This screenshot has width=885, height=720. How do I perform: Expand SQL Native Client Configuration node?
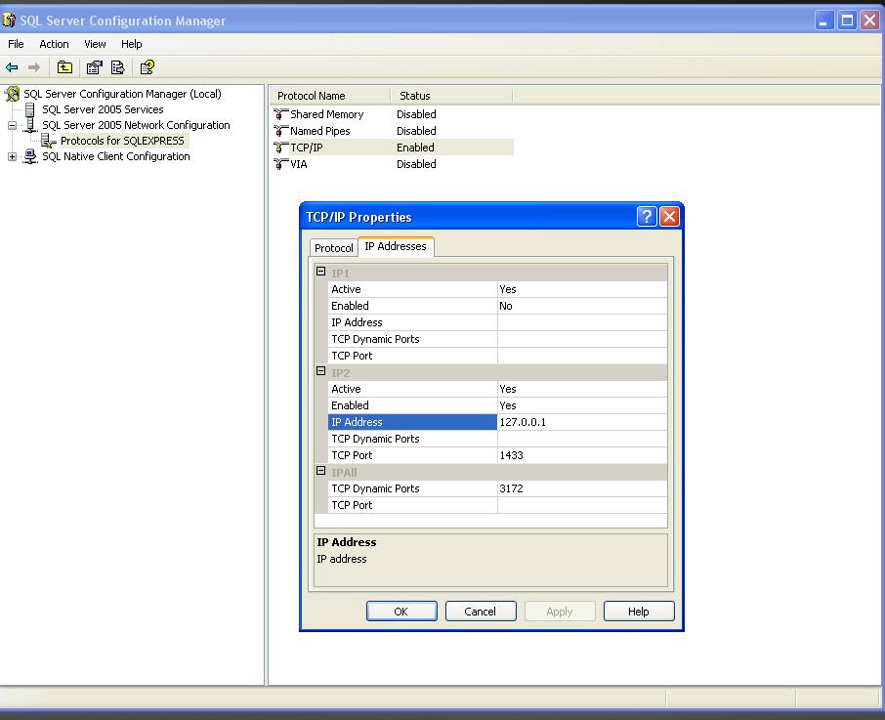click(x=12, y=157)
